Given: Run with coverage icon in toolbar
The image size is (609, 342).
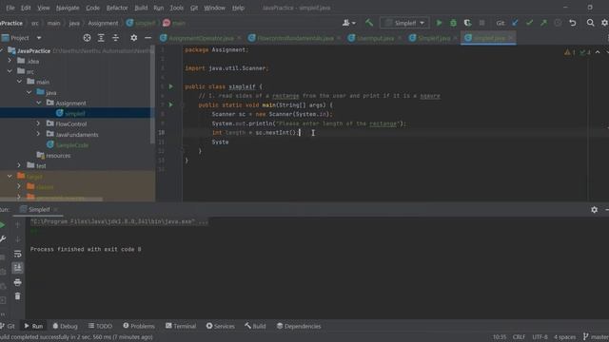Looking at the screenshot, I should [467, 23].
